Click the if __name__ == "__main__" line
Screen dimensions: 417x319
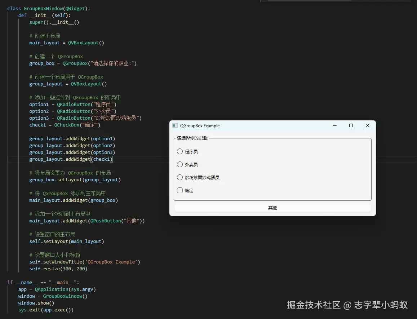43,282
